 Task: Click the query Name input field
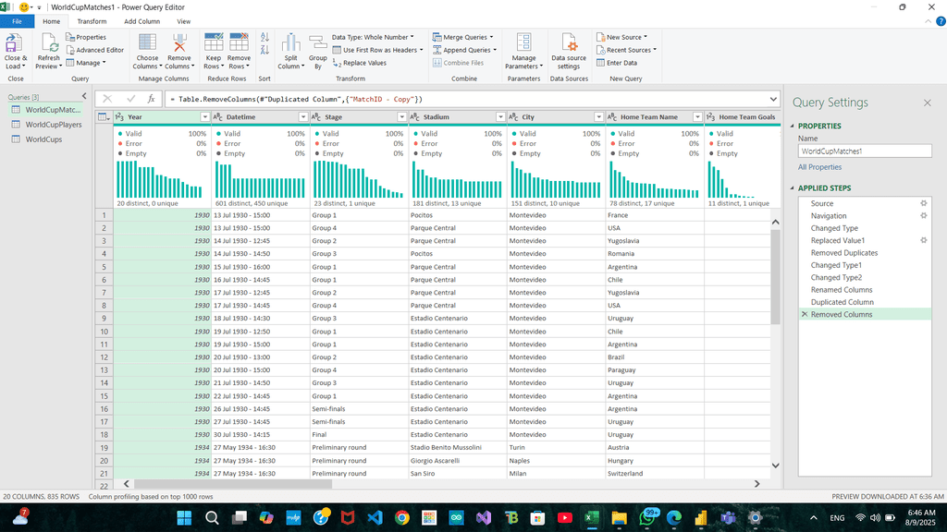[864, 151]
